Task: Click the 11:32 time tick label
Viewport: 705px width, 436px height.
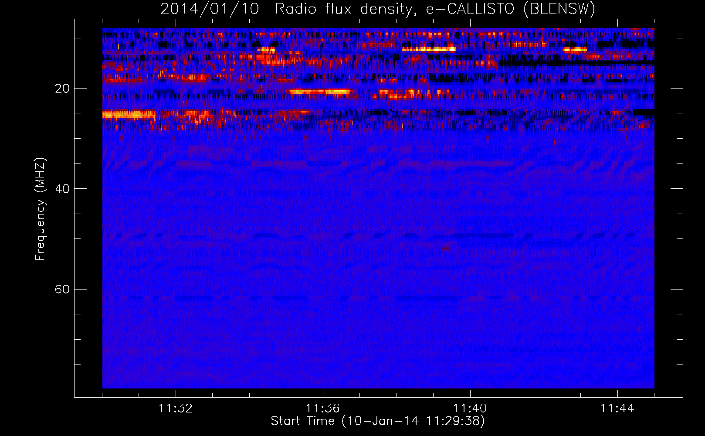Action: [176, 409]
